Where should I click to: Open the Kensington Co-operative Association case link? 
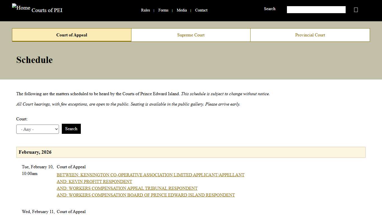pyautogui.click(x=150, y=175)
